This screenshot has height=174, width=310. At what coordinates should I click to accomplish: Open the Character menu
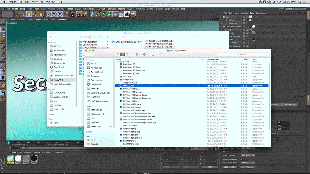click(112, 9)
